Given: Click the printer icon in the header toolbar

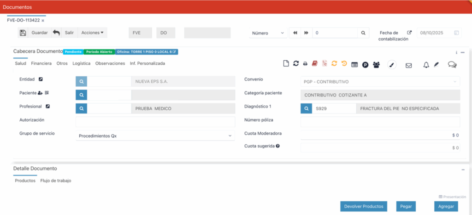Looking at the screenshot, I should click(305, 64).
